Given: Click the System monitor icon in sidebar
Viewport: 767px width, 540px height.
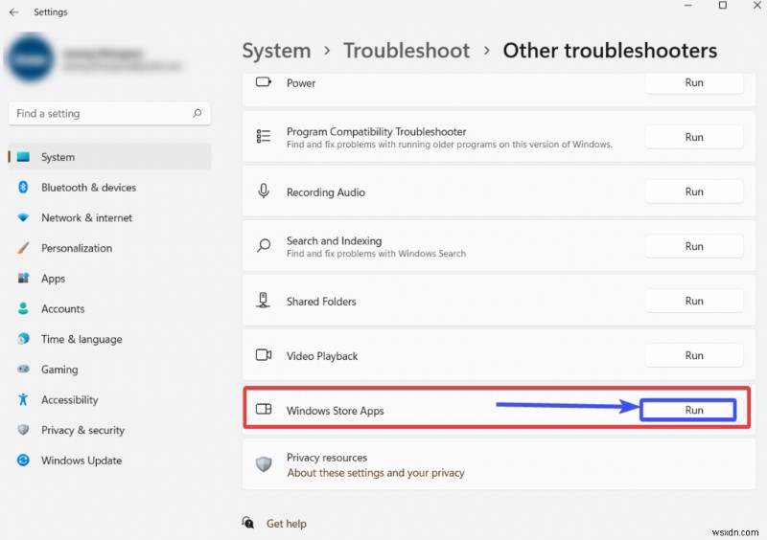Looking at the screenshot, I should [23, 157].
